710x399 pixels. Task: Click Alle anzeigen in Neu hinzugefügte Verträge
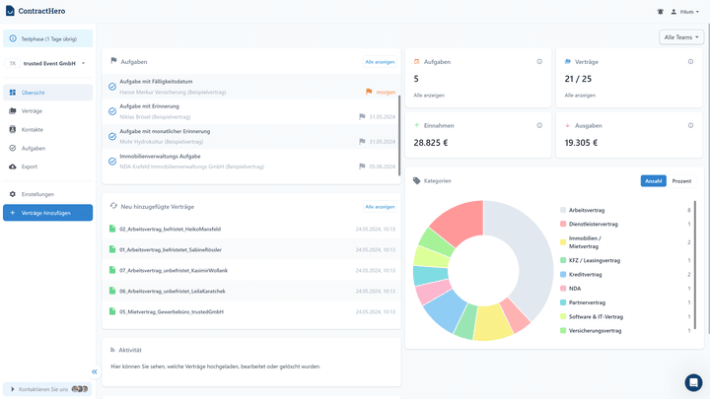(380, 207)
